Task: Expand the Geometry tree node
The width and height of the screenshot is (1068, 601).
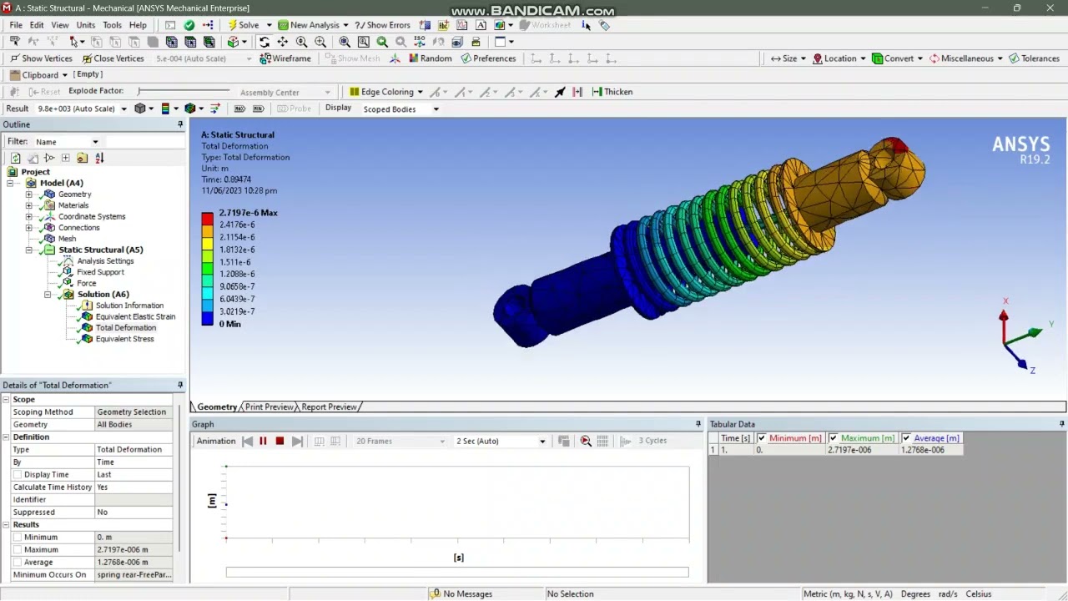Action: click(x=29, y=194)
